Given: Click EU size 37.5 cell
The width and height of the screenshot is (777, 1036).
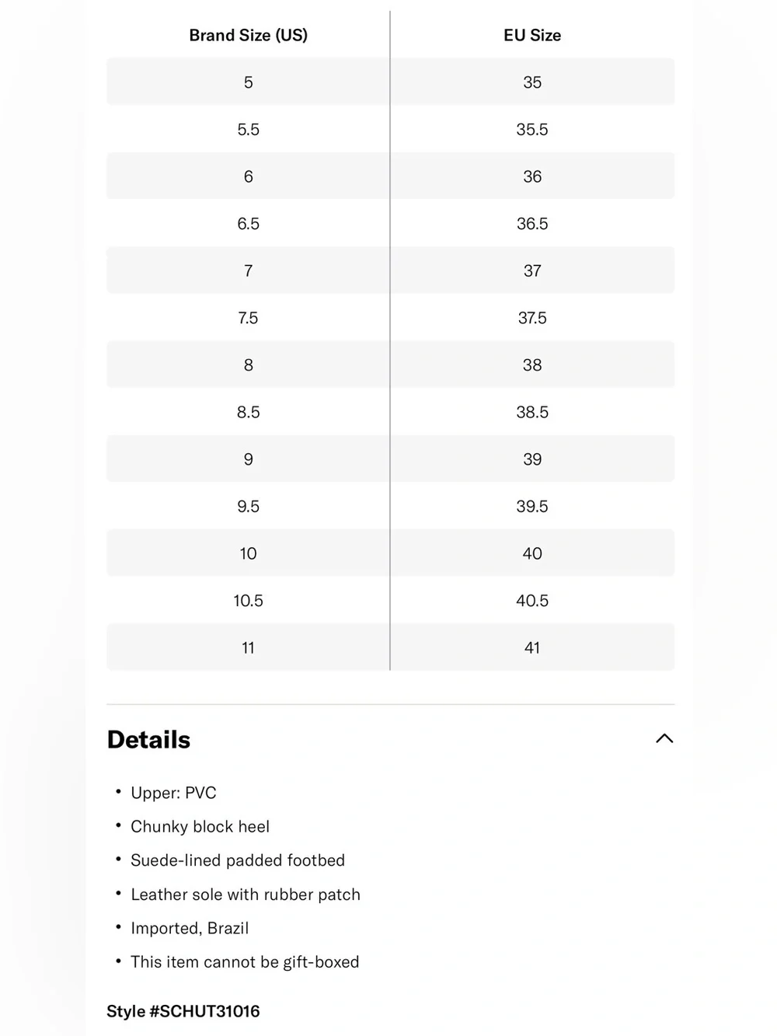Looking at the screenshot, I should click(532, 318).
